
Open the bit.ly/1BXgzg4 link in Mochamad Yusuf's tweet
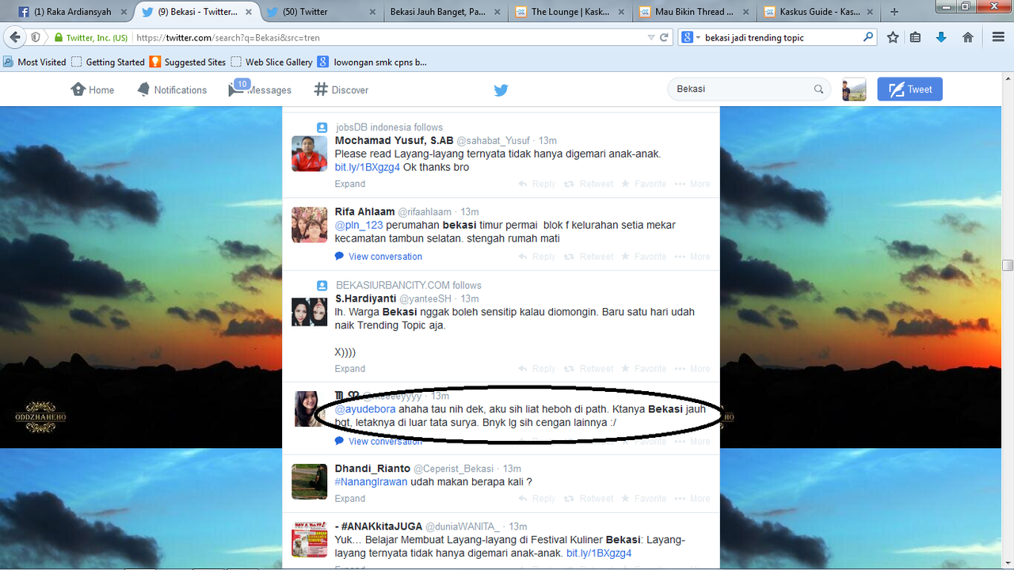coord(368,167)
